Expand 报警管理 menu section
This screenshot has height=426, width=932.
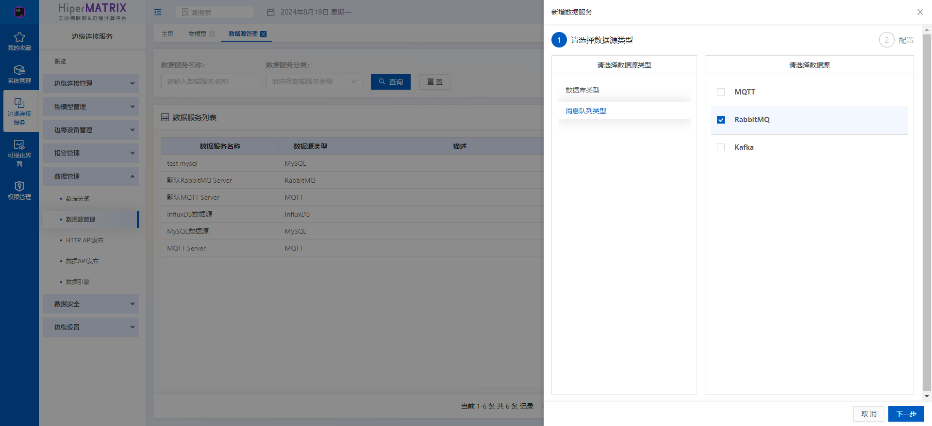click(91, 153)
